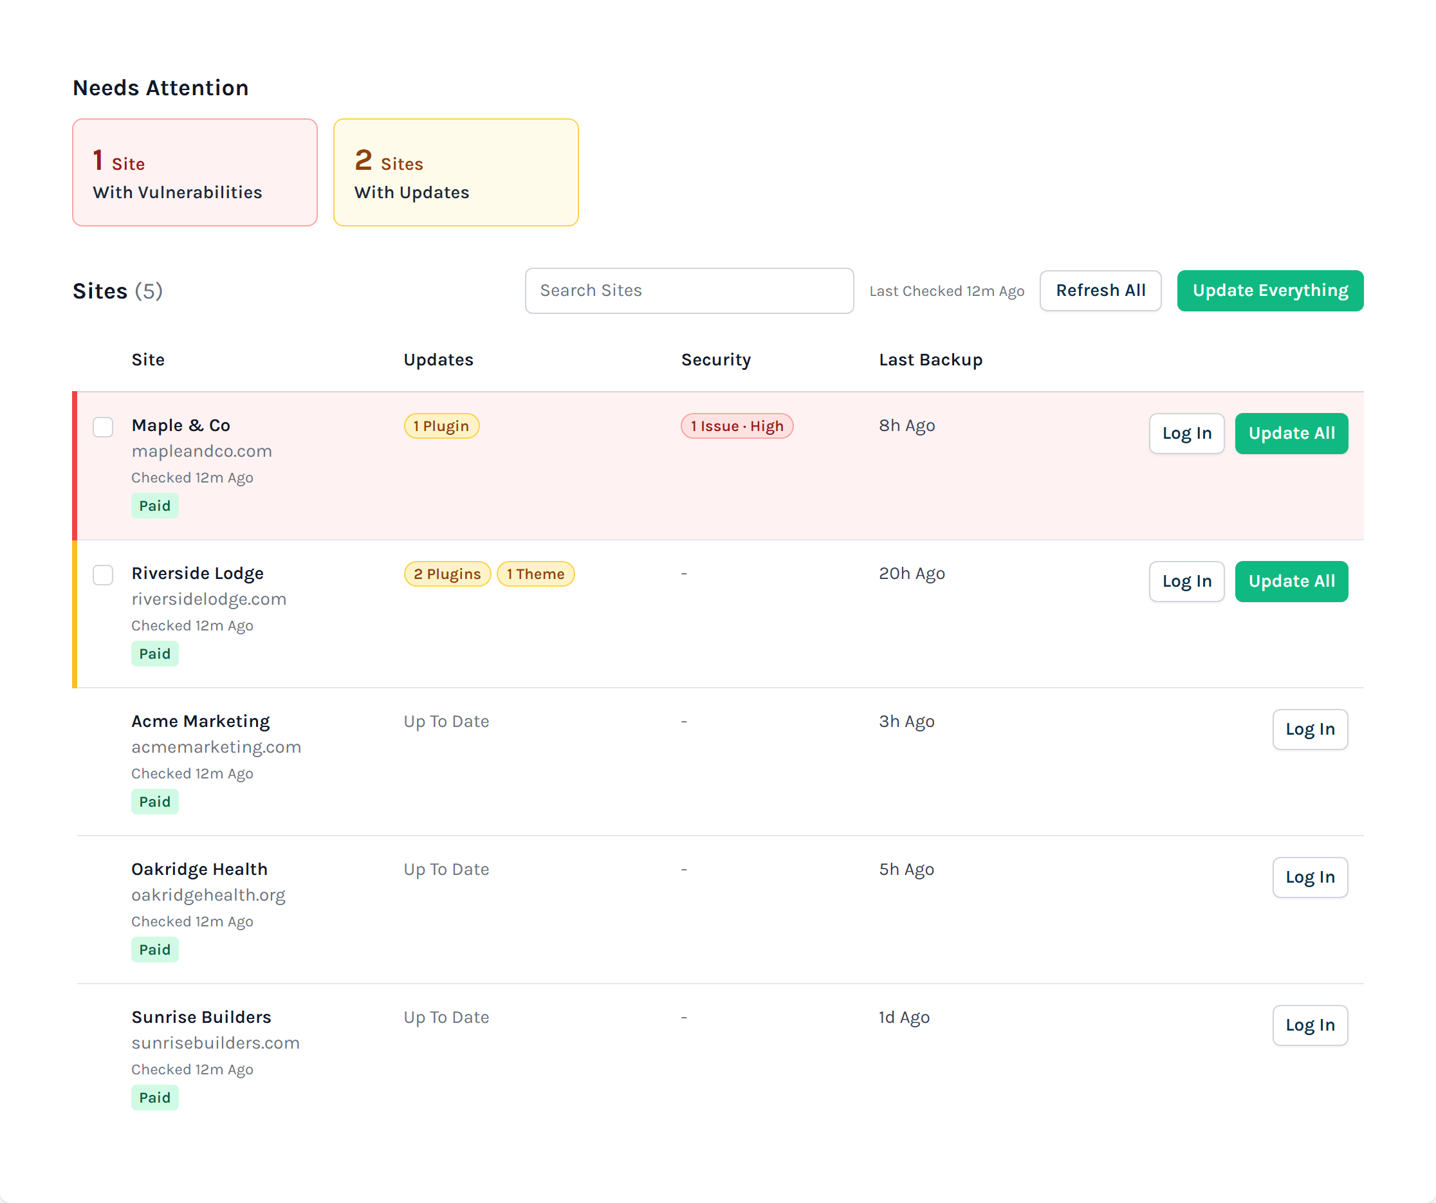
Task: Click the sunrisebuilders.com domain
Action: coord(216,1043)
